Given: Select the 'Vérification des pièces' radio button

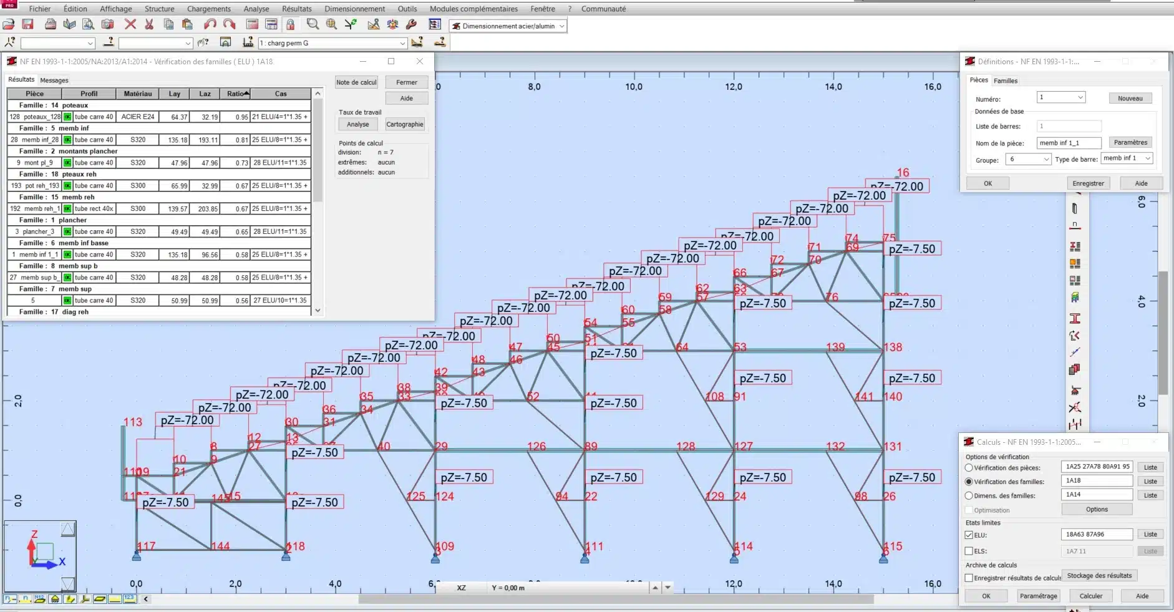Looking at the screenshot, I should (x=969, y=468).
